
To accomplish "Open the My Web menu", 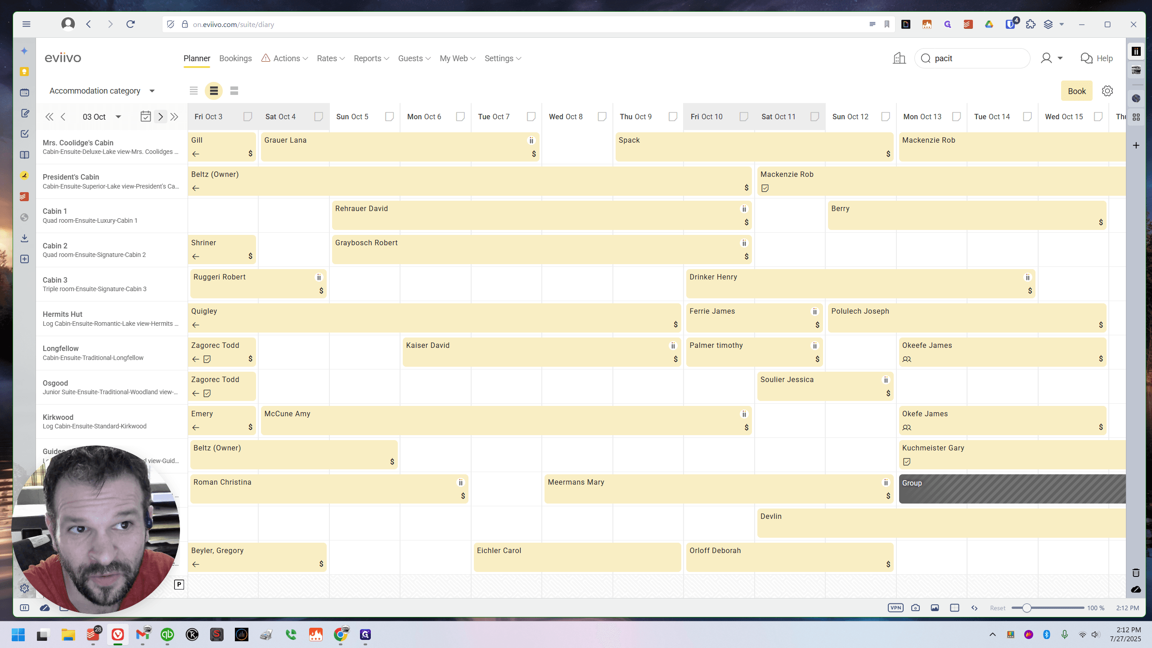I will pos(457,58).
